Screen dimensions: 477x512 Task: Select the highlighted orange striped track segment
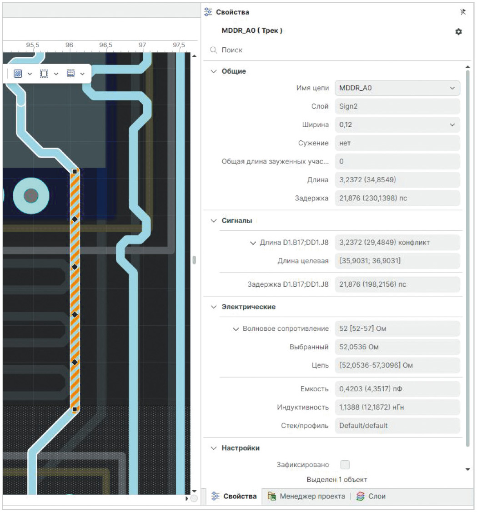tap(75, 291)
